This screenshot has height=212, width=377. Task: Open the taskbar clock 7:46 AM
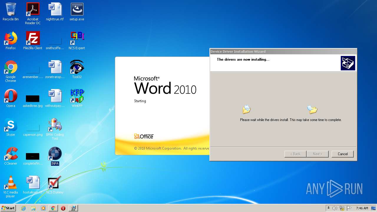pyautogui.click(x=362, y=208)
